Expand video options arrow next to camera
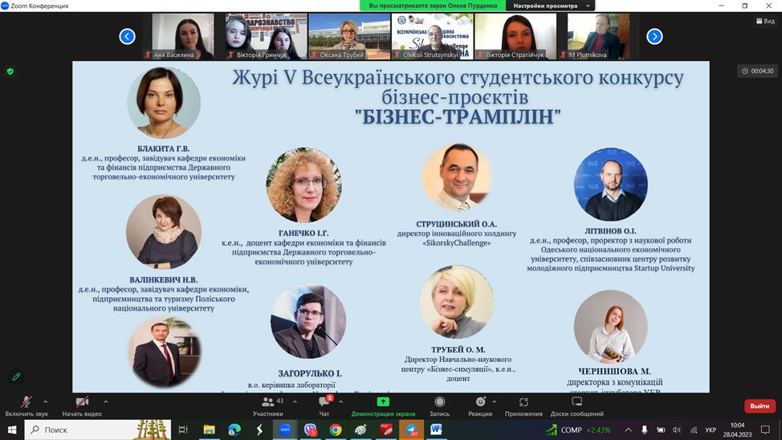Viewport: 782px width, 440px height. tap(105, 401)
